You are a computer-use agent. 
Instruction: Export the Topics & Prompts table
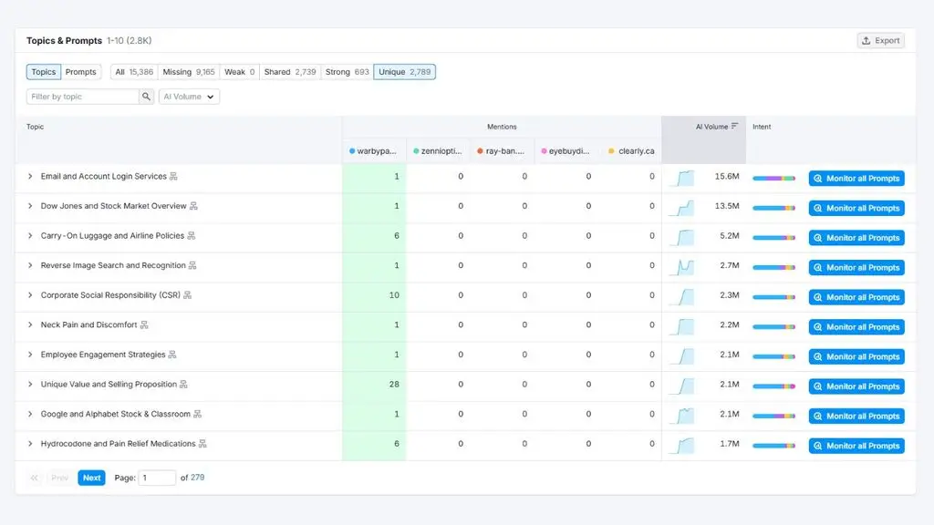[x=881, y=40]
